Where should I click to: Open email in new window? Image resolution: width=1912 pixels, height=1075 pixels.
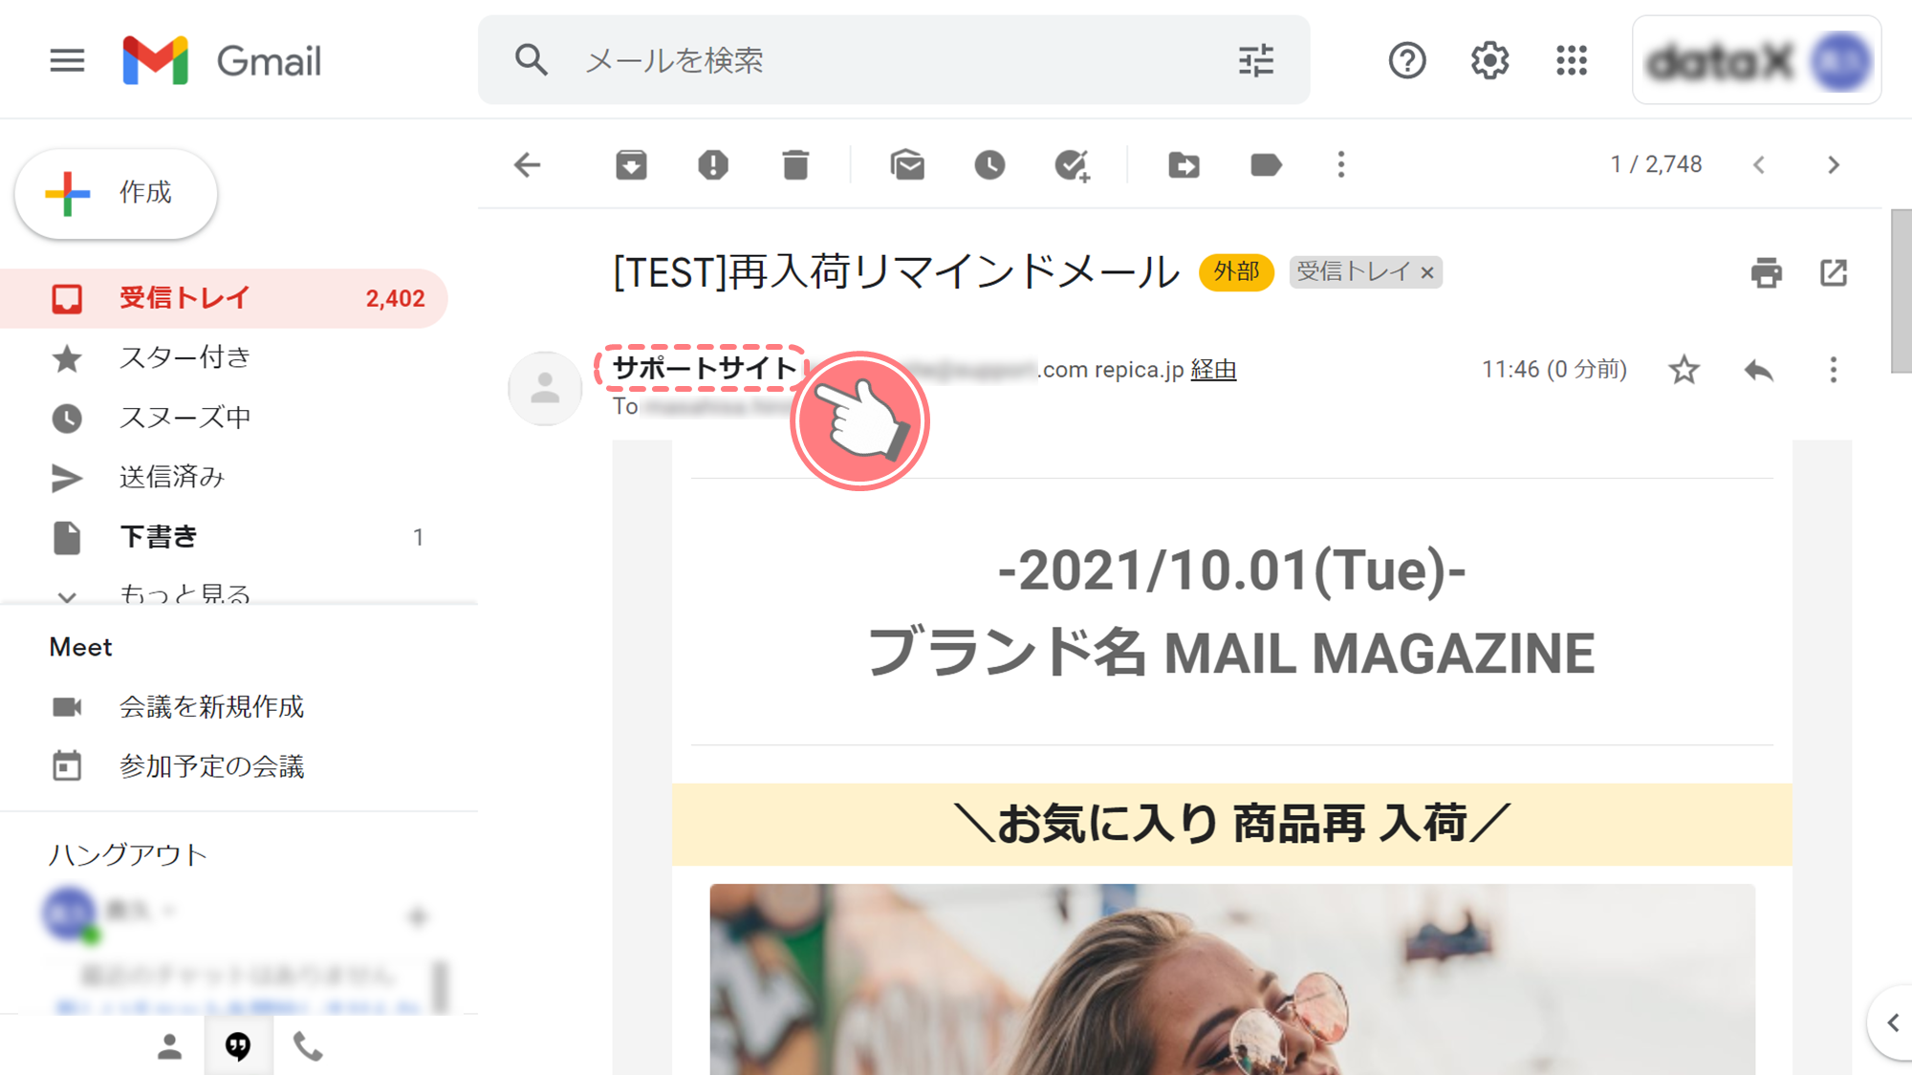[x=1834, y=272]
